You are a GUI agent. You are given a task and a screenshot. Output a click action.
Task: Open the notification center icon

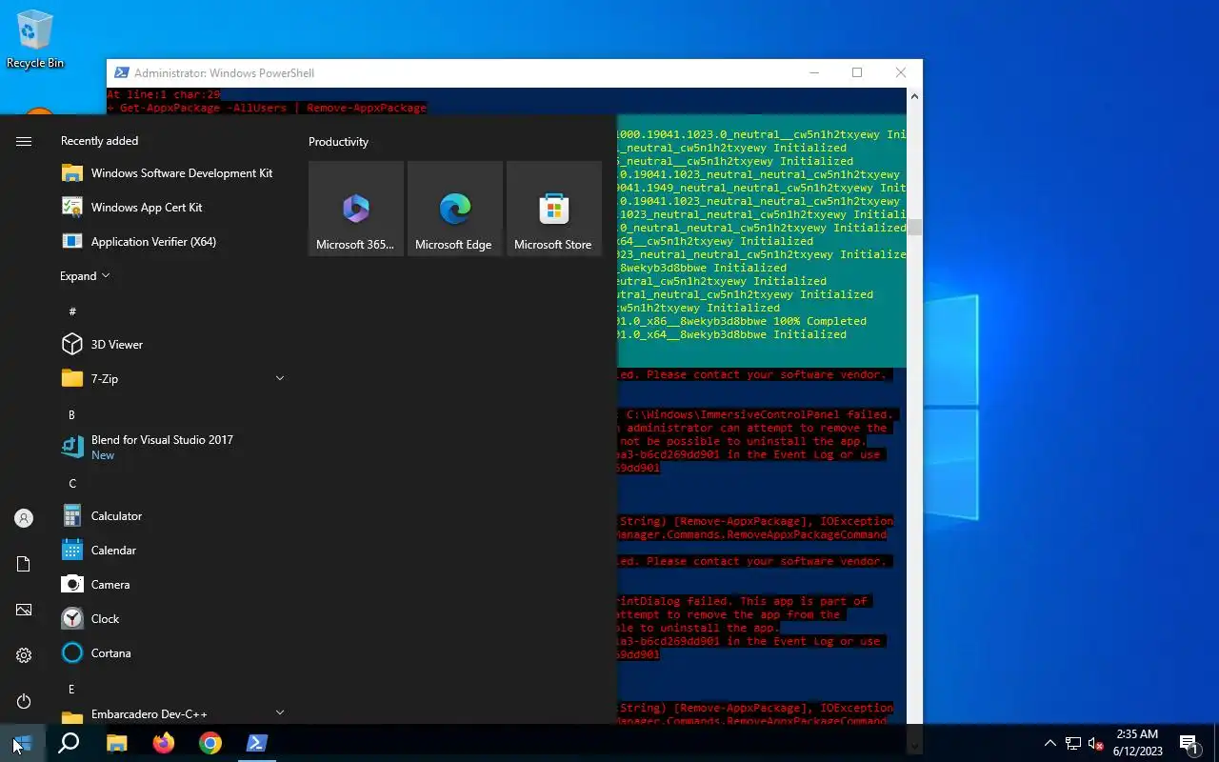pos(1189,743)
